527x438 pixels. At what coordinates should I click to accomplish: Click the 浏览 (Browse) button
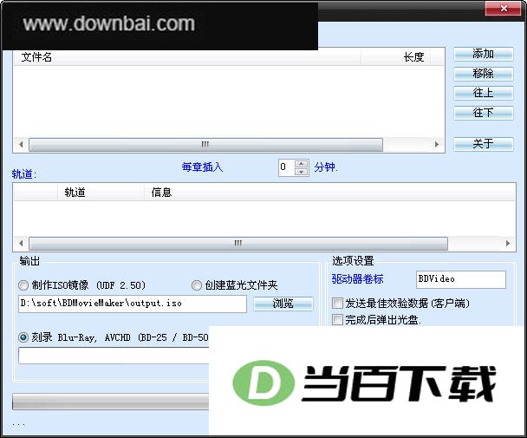point(283,304)
